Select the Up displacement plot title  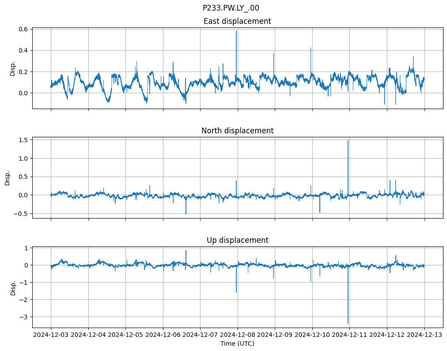click(x=237, y=240)
